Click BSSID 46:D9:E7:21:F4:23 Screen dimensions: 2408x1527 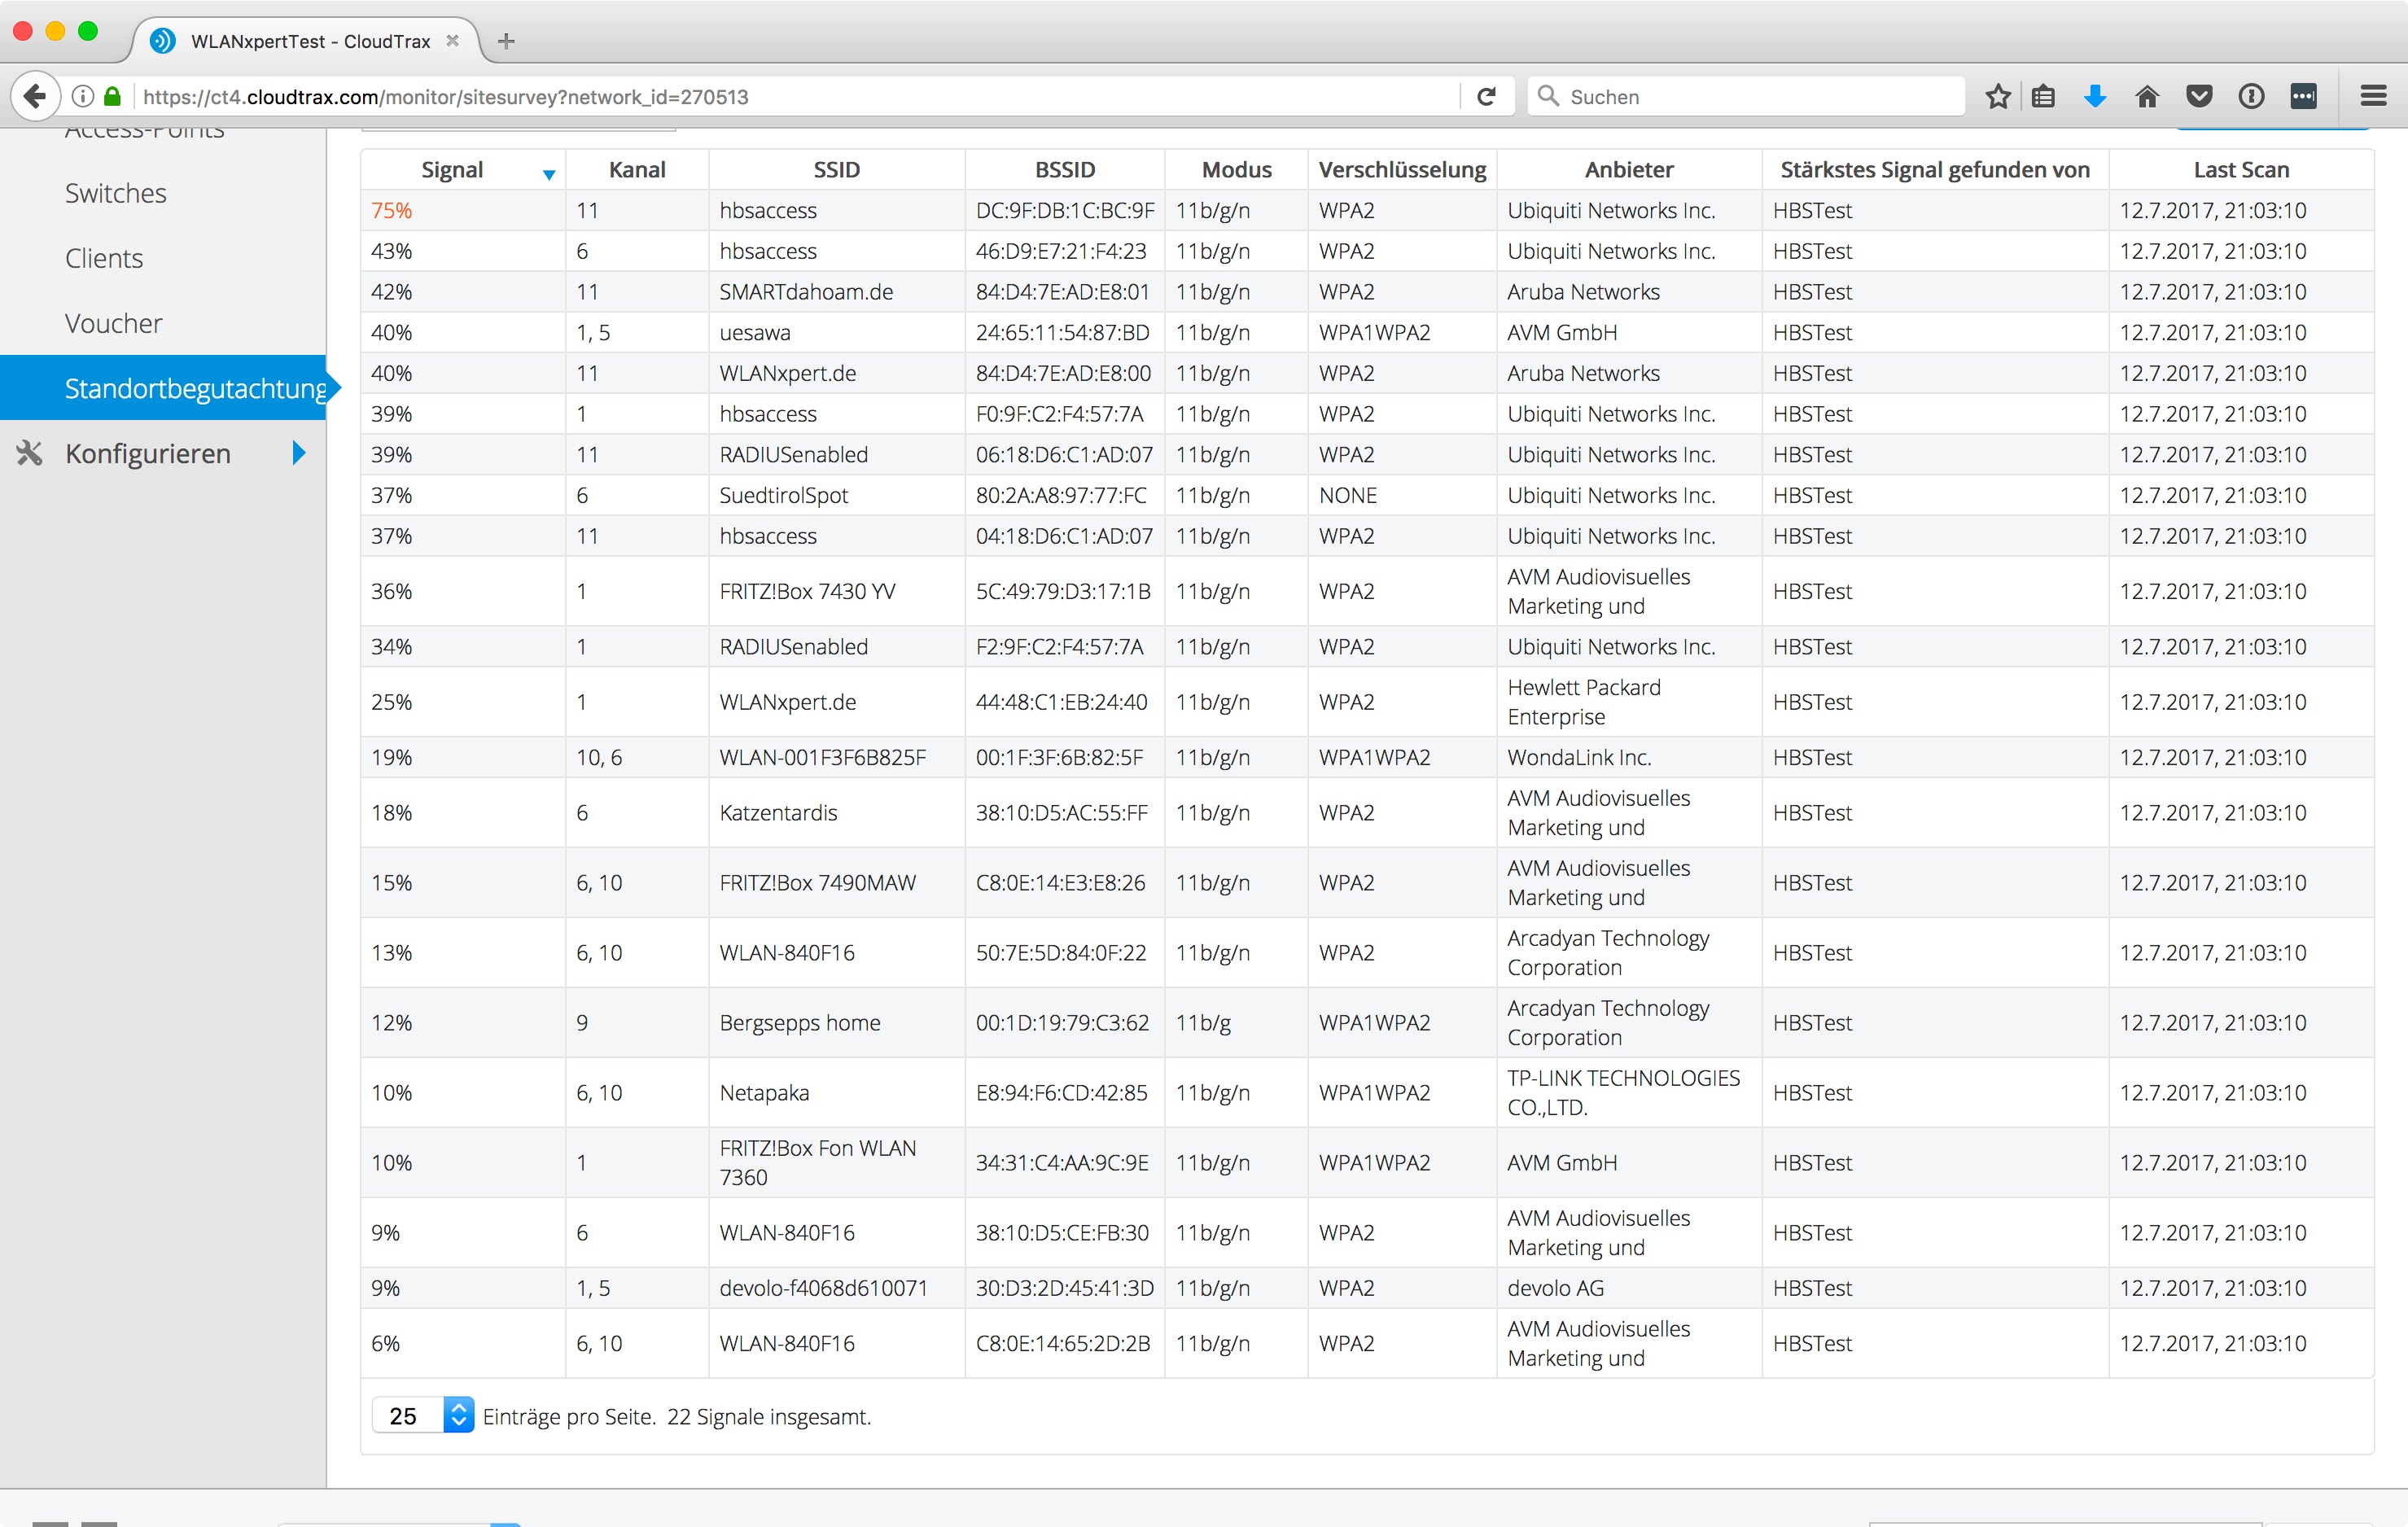(x=1061, y=251)
